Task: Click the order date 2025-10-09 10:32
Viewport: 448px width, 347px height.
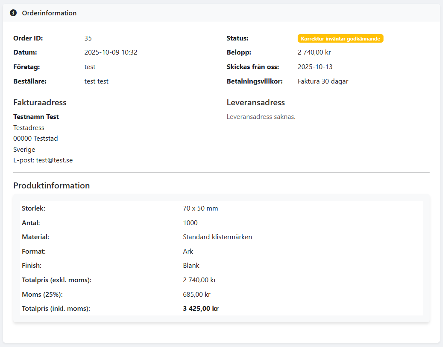Action: (111, 52)
